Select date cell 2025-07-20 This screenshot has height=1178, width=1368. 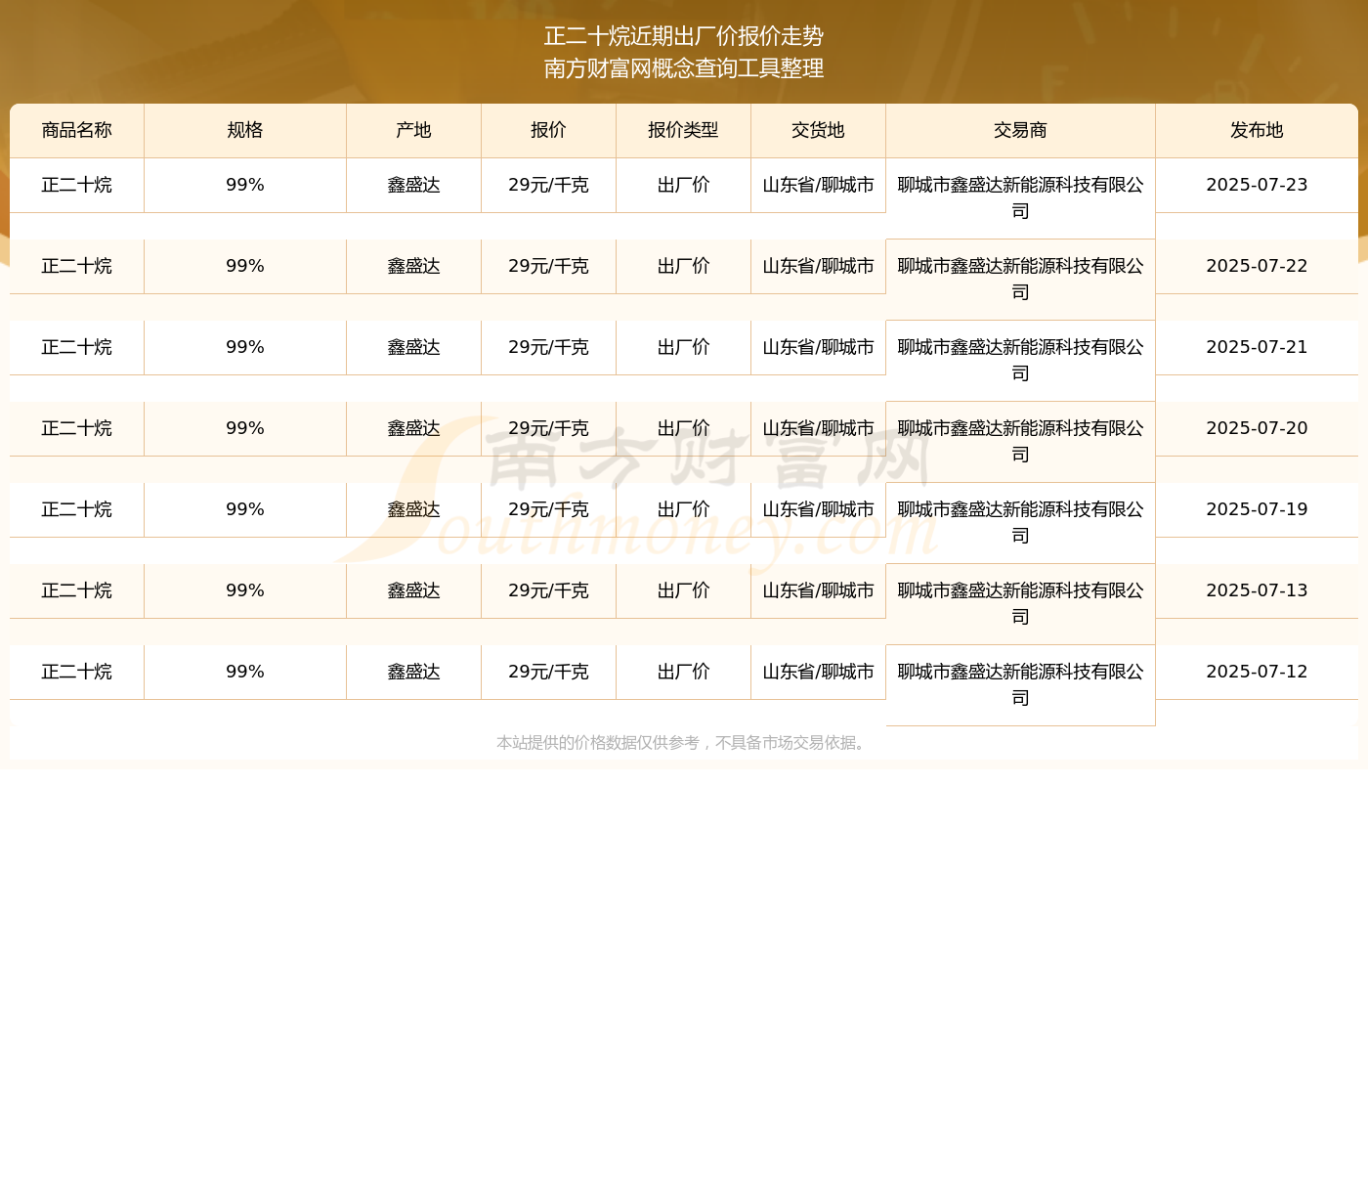[x=1258, y=428]
